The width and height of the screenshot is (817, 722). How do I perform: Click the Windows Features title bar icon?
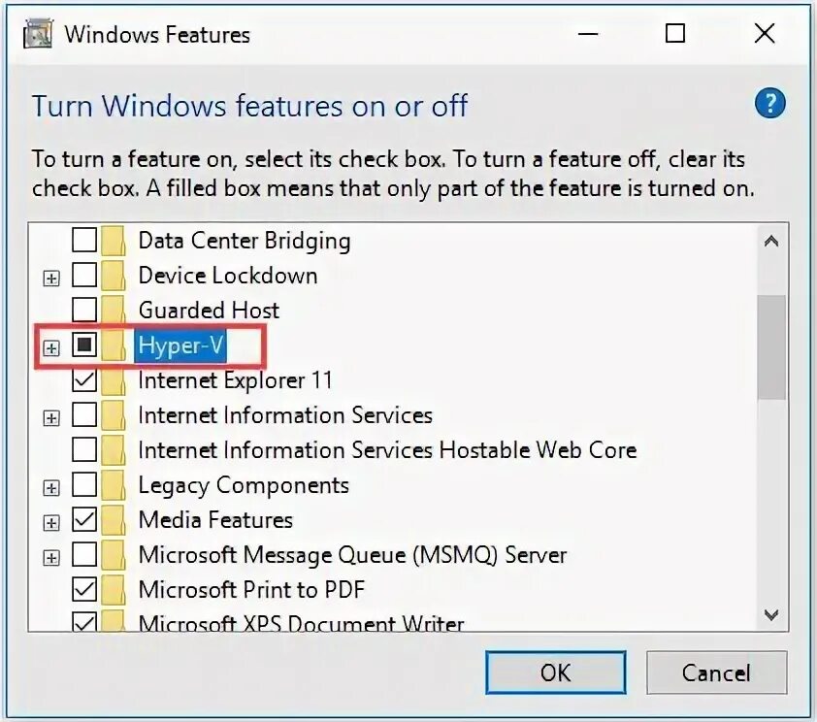point(37,35)
